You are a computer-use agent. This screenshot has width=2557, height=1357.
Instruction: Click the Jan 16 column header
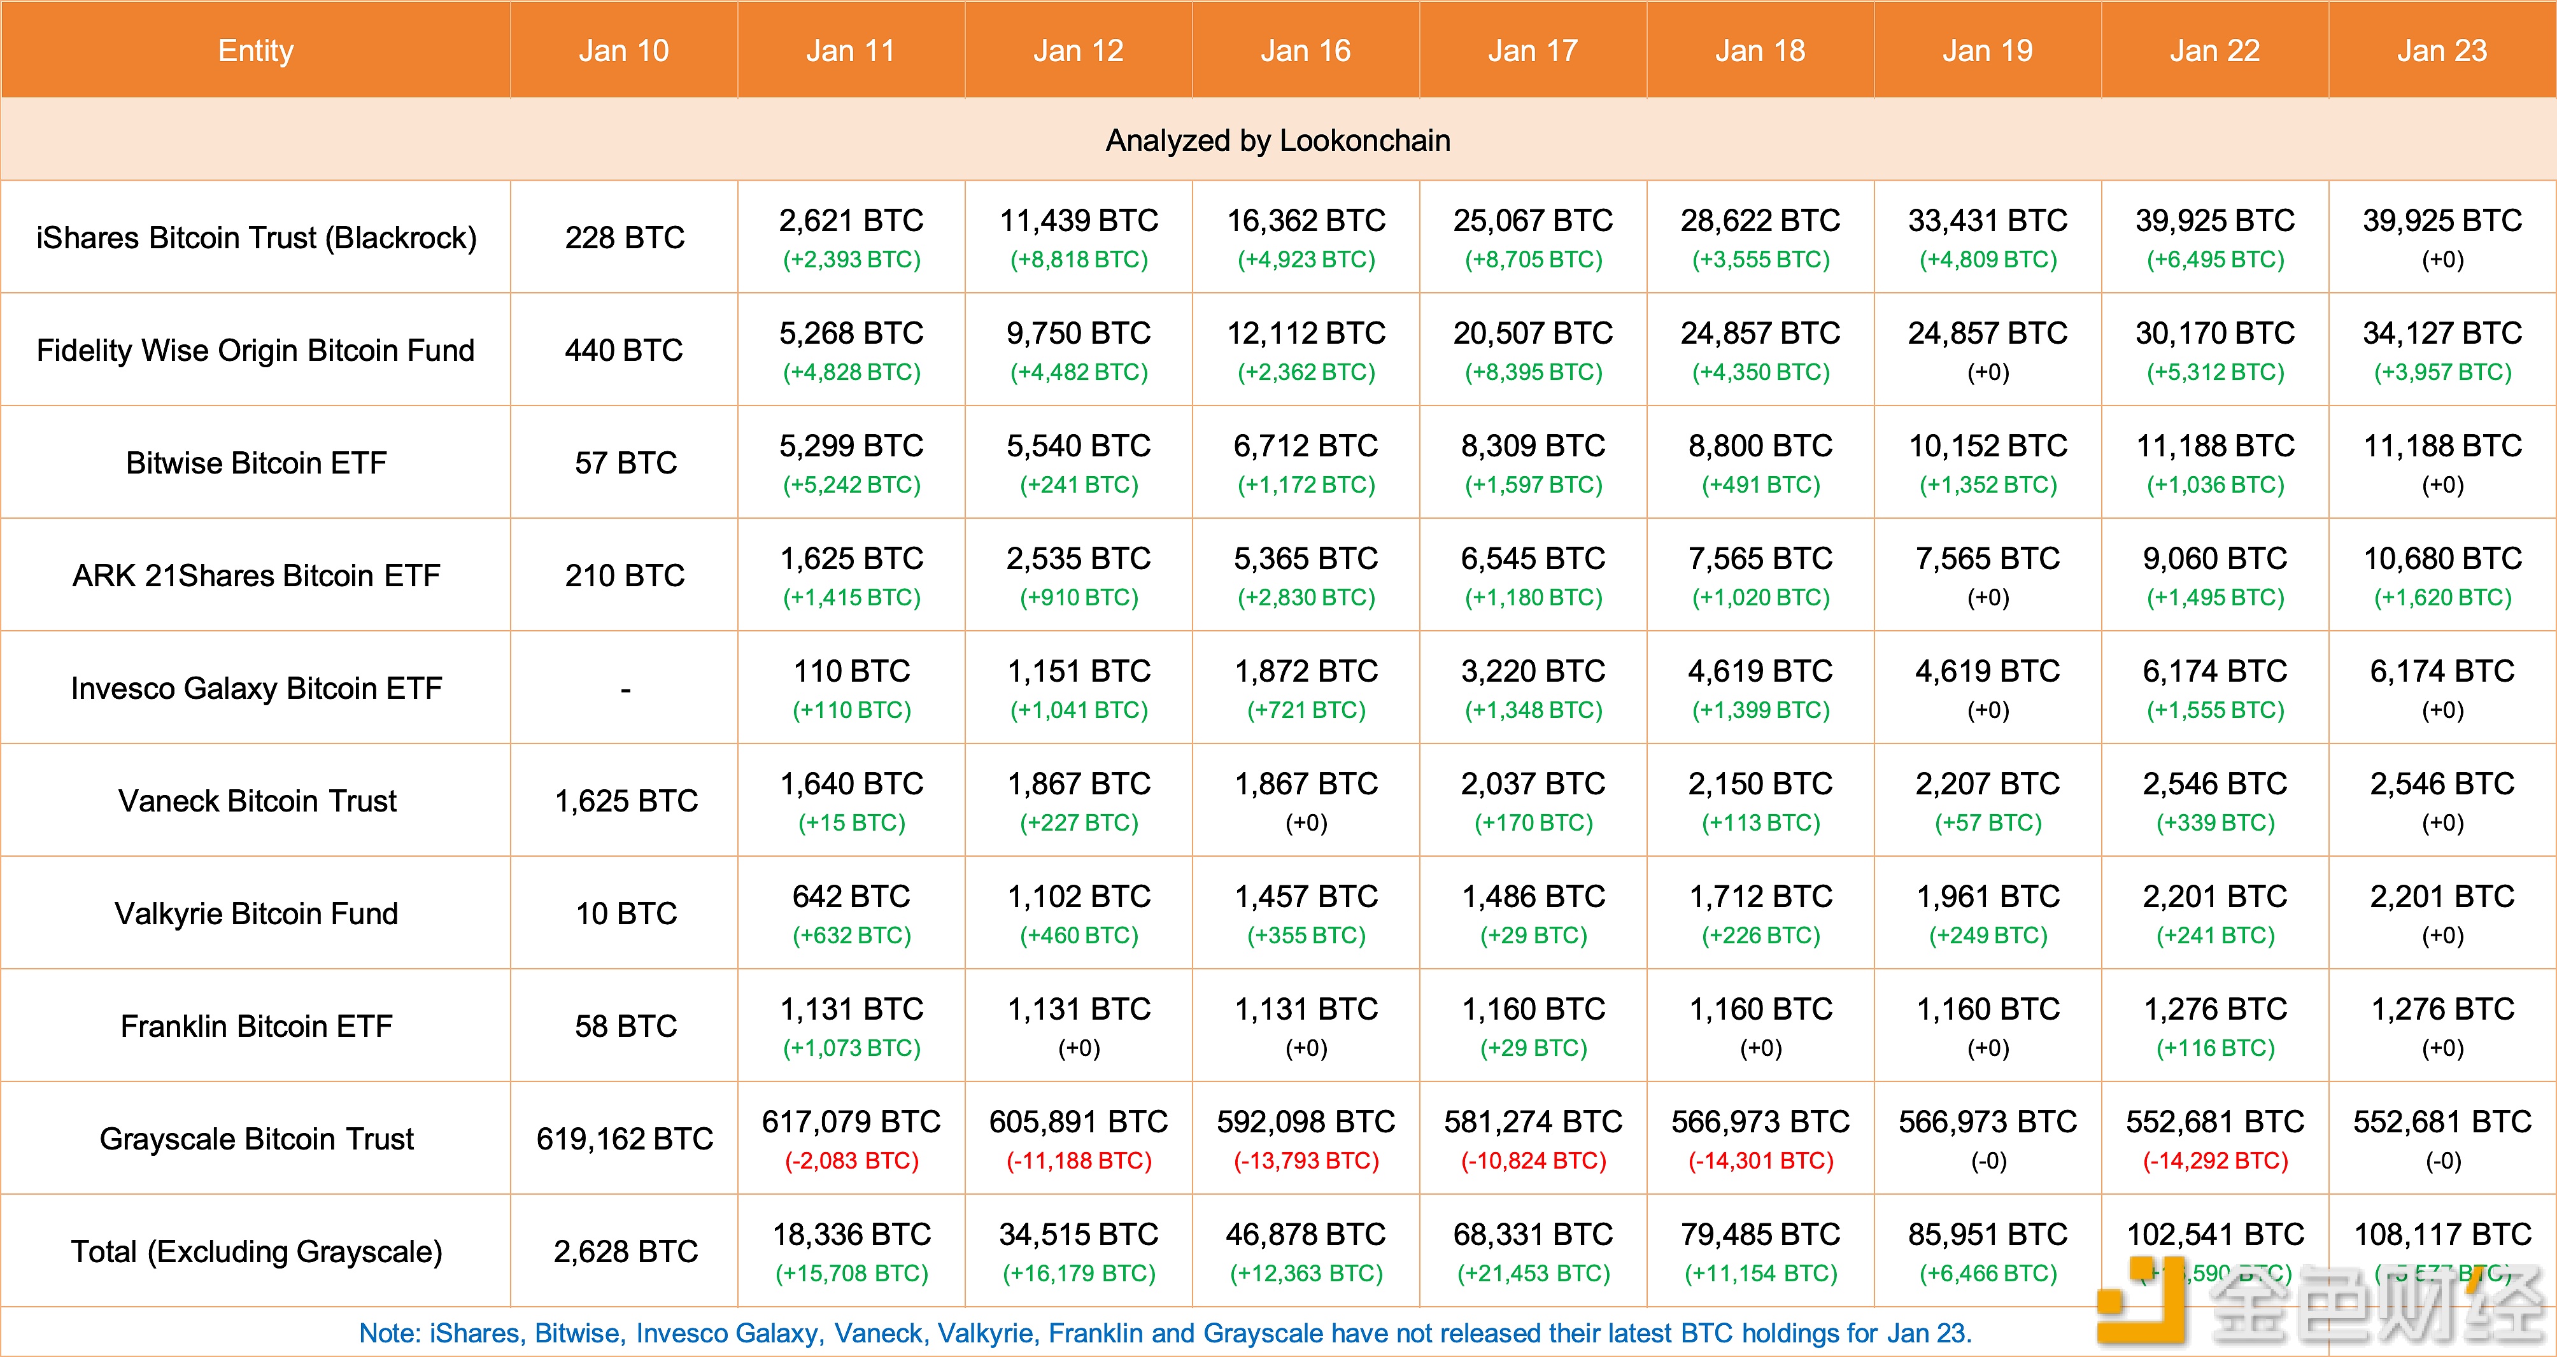pyautogui.click(x=1305, y=50)
